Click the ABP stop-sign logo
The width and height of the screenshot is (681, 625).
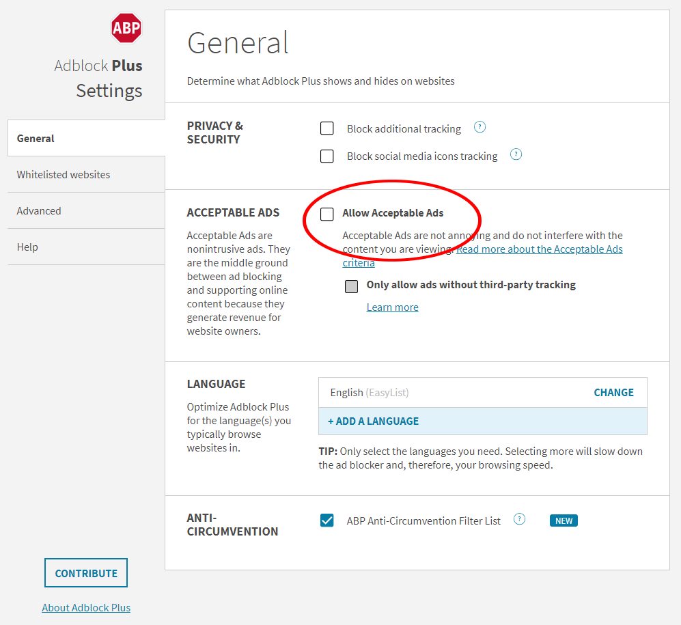[126, 28]
